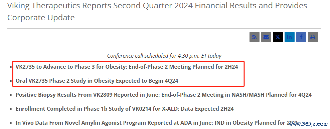Click the Enrollment Completed VK0214 X-ALD bullet

125,109
